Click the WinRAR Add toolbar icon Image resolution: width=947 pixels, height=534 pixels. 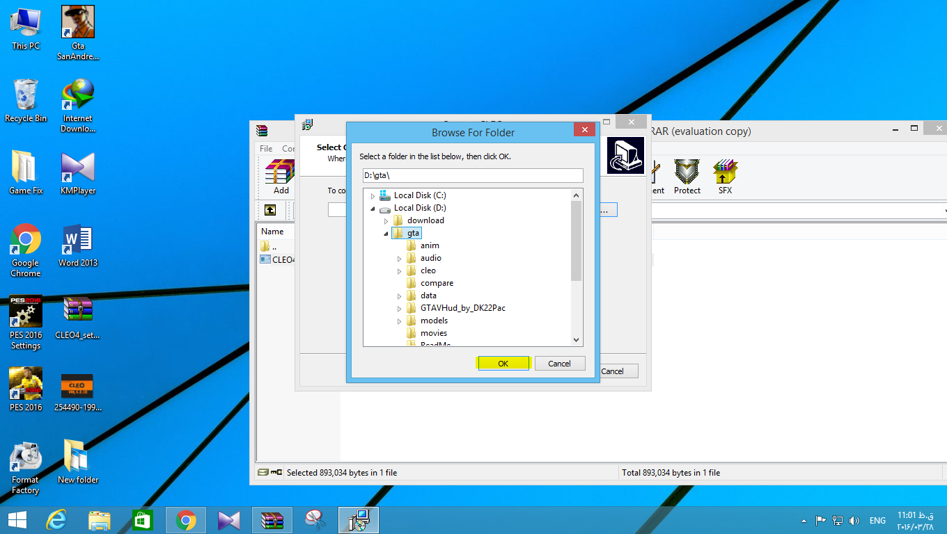281,177
